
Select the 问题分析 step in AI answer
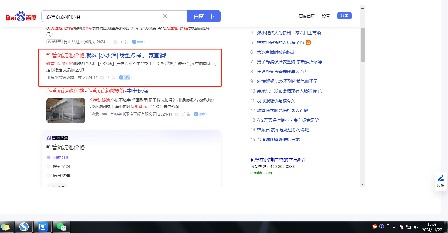(61, 157)
